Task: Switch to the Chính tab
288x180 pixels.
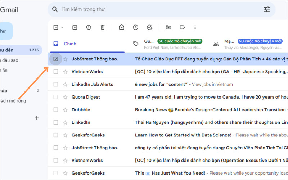Action: (87, 44)
